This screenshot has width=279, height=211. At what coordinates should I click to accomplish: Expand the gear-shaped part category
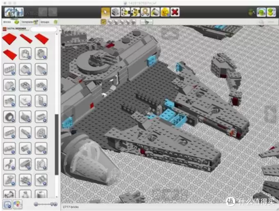click(x=25, y=180)
